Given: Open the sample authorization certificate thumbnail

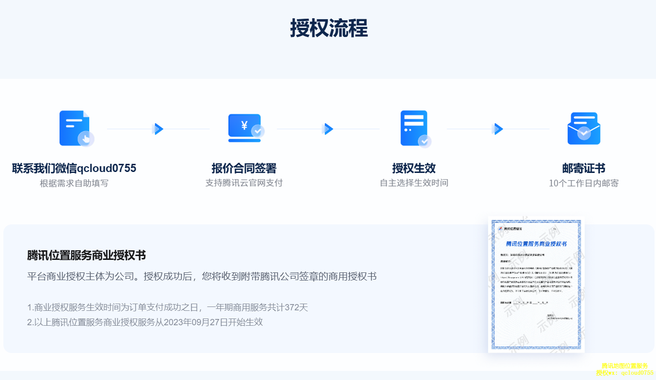Looking at the screenshot, I should coord(536,284).
